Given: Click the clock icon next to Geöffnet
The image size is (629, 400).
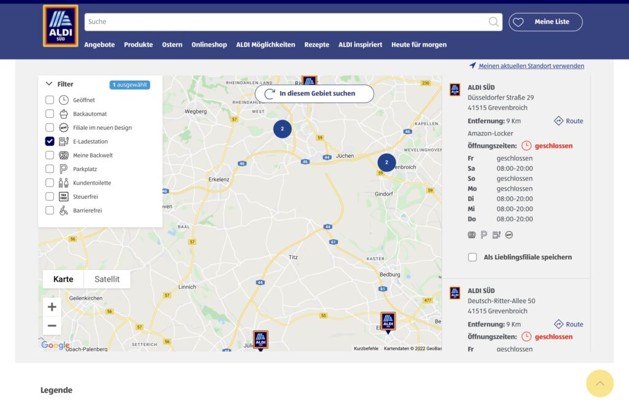Looking at the screenshot, I should (63, 100).
